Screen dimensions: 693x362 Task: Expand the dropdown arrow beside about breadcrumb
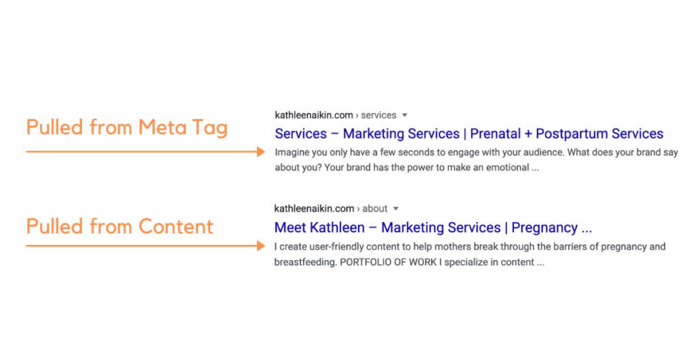396,209
